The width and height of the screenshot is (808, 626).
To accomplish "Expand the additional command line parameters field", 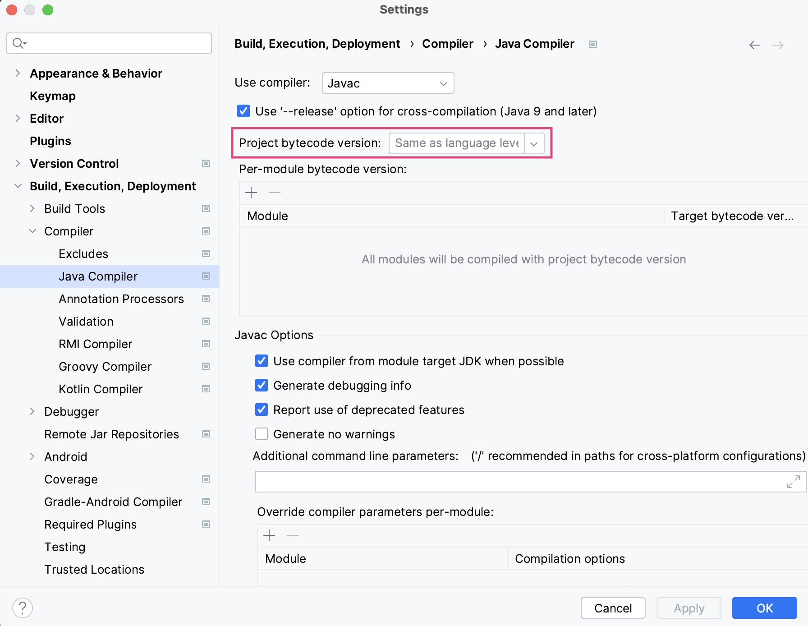I will 793,482.
